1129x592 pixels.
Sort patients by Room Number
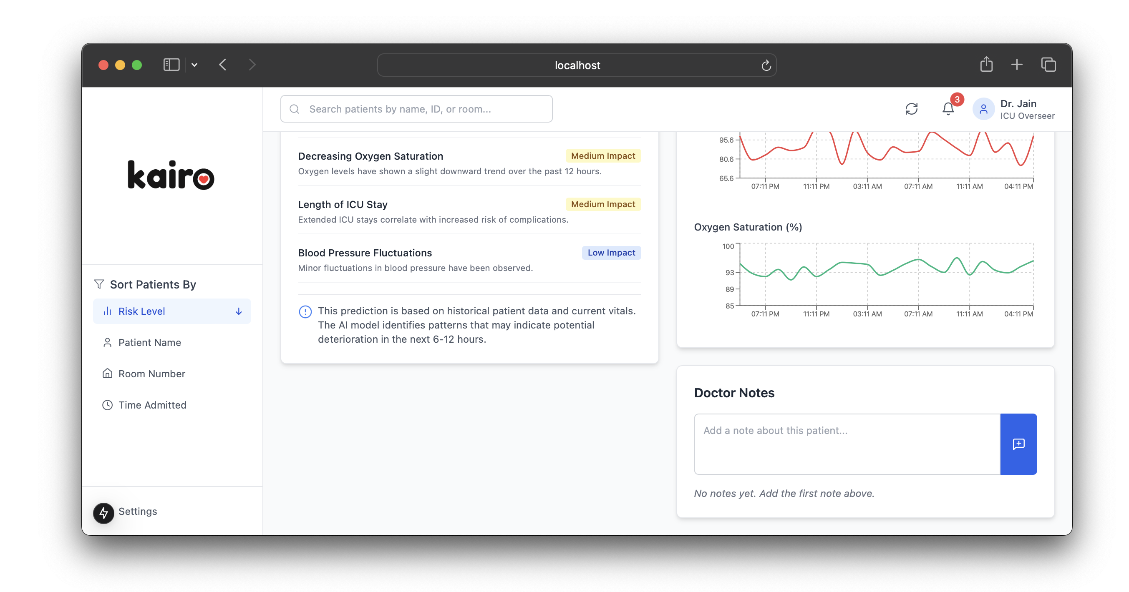[x=151, y=374]
